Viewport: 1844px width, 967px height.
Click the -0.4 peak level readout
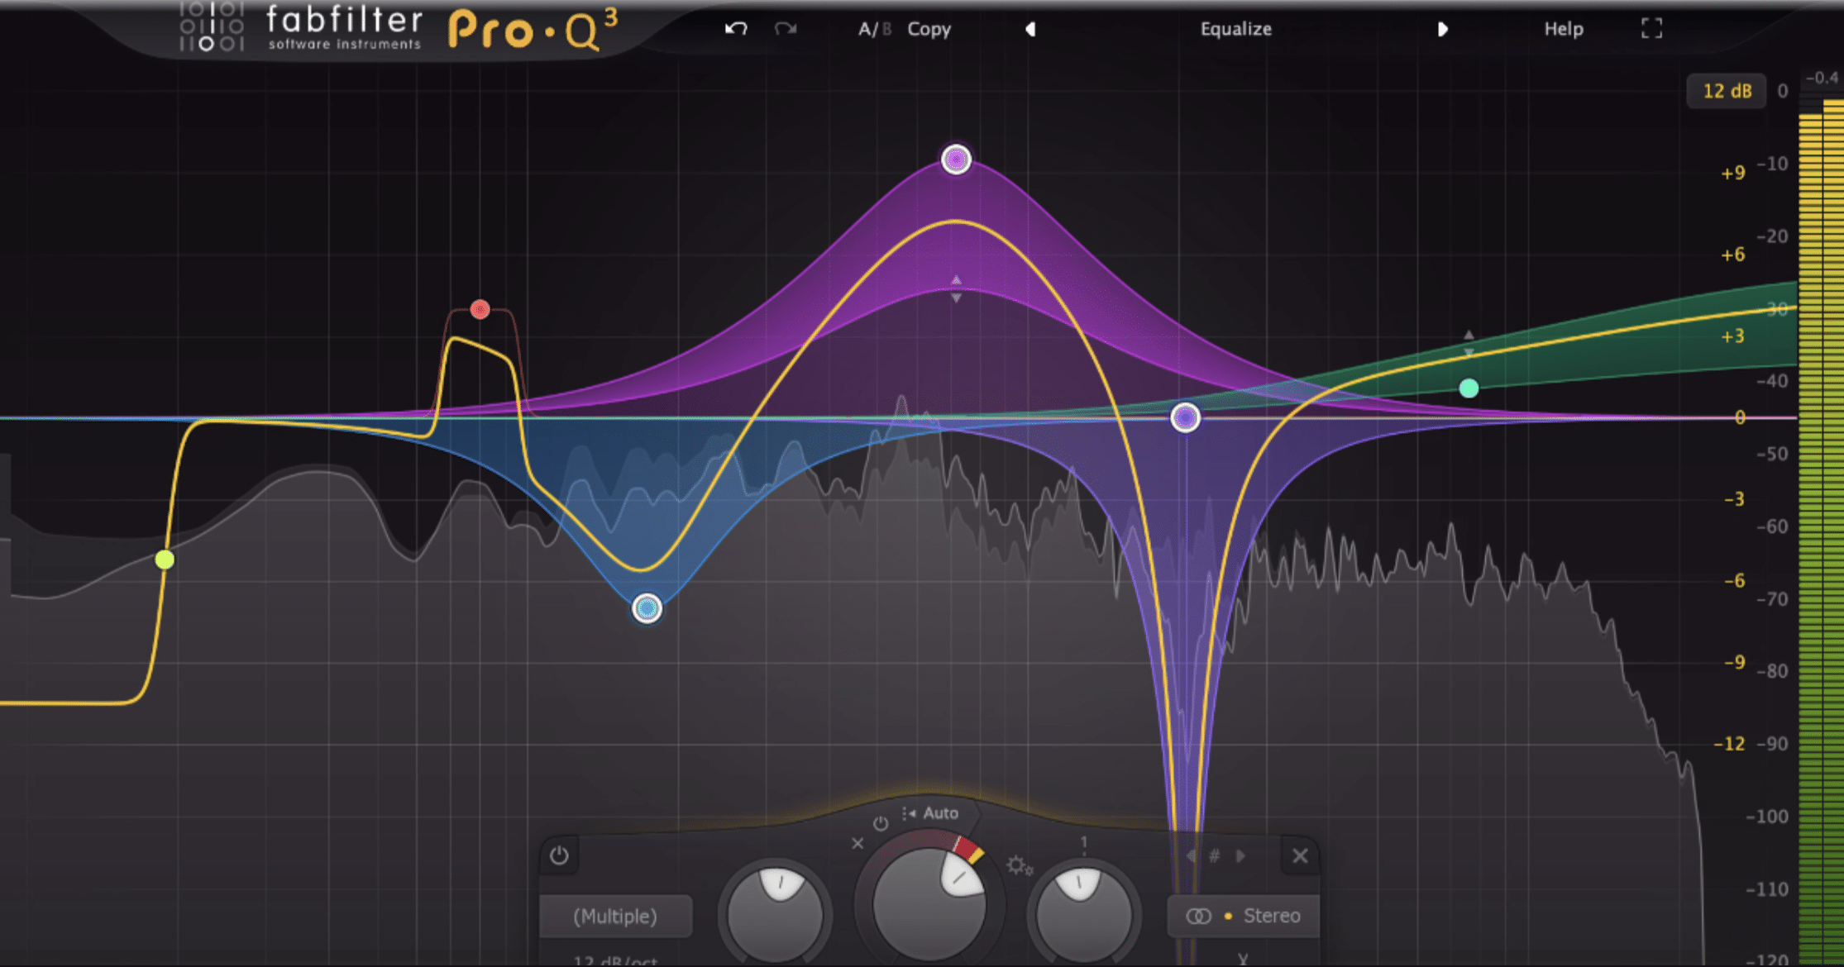(x=1822, y=78)
